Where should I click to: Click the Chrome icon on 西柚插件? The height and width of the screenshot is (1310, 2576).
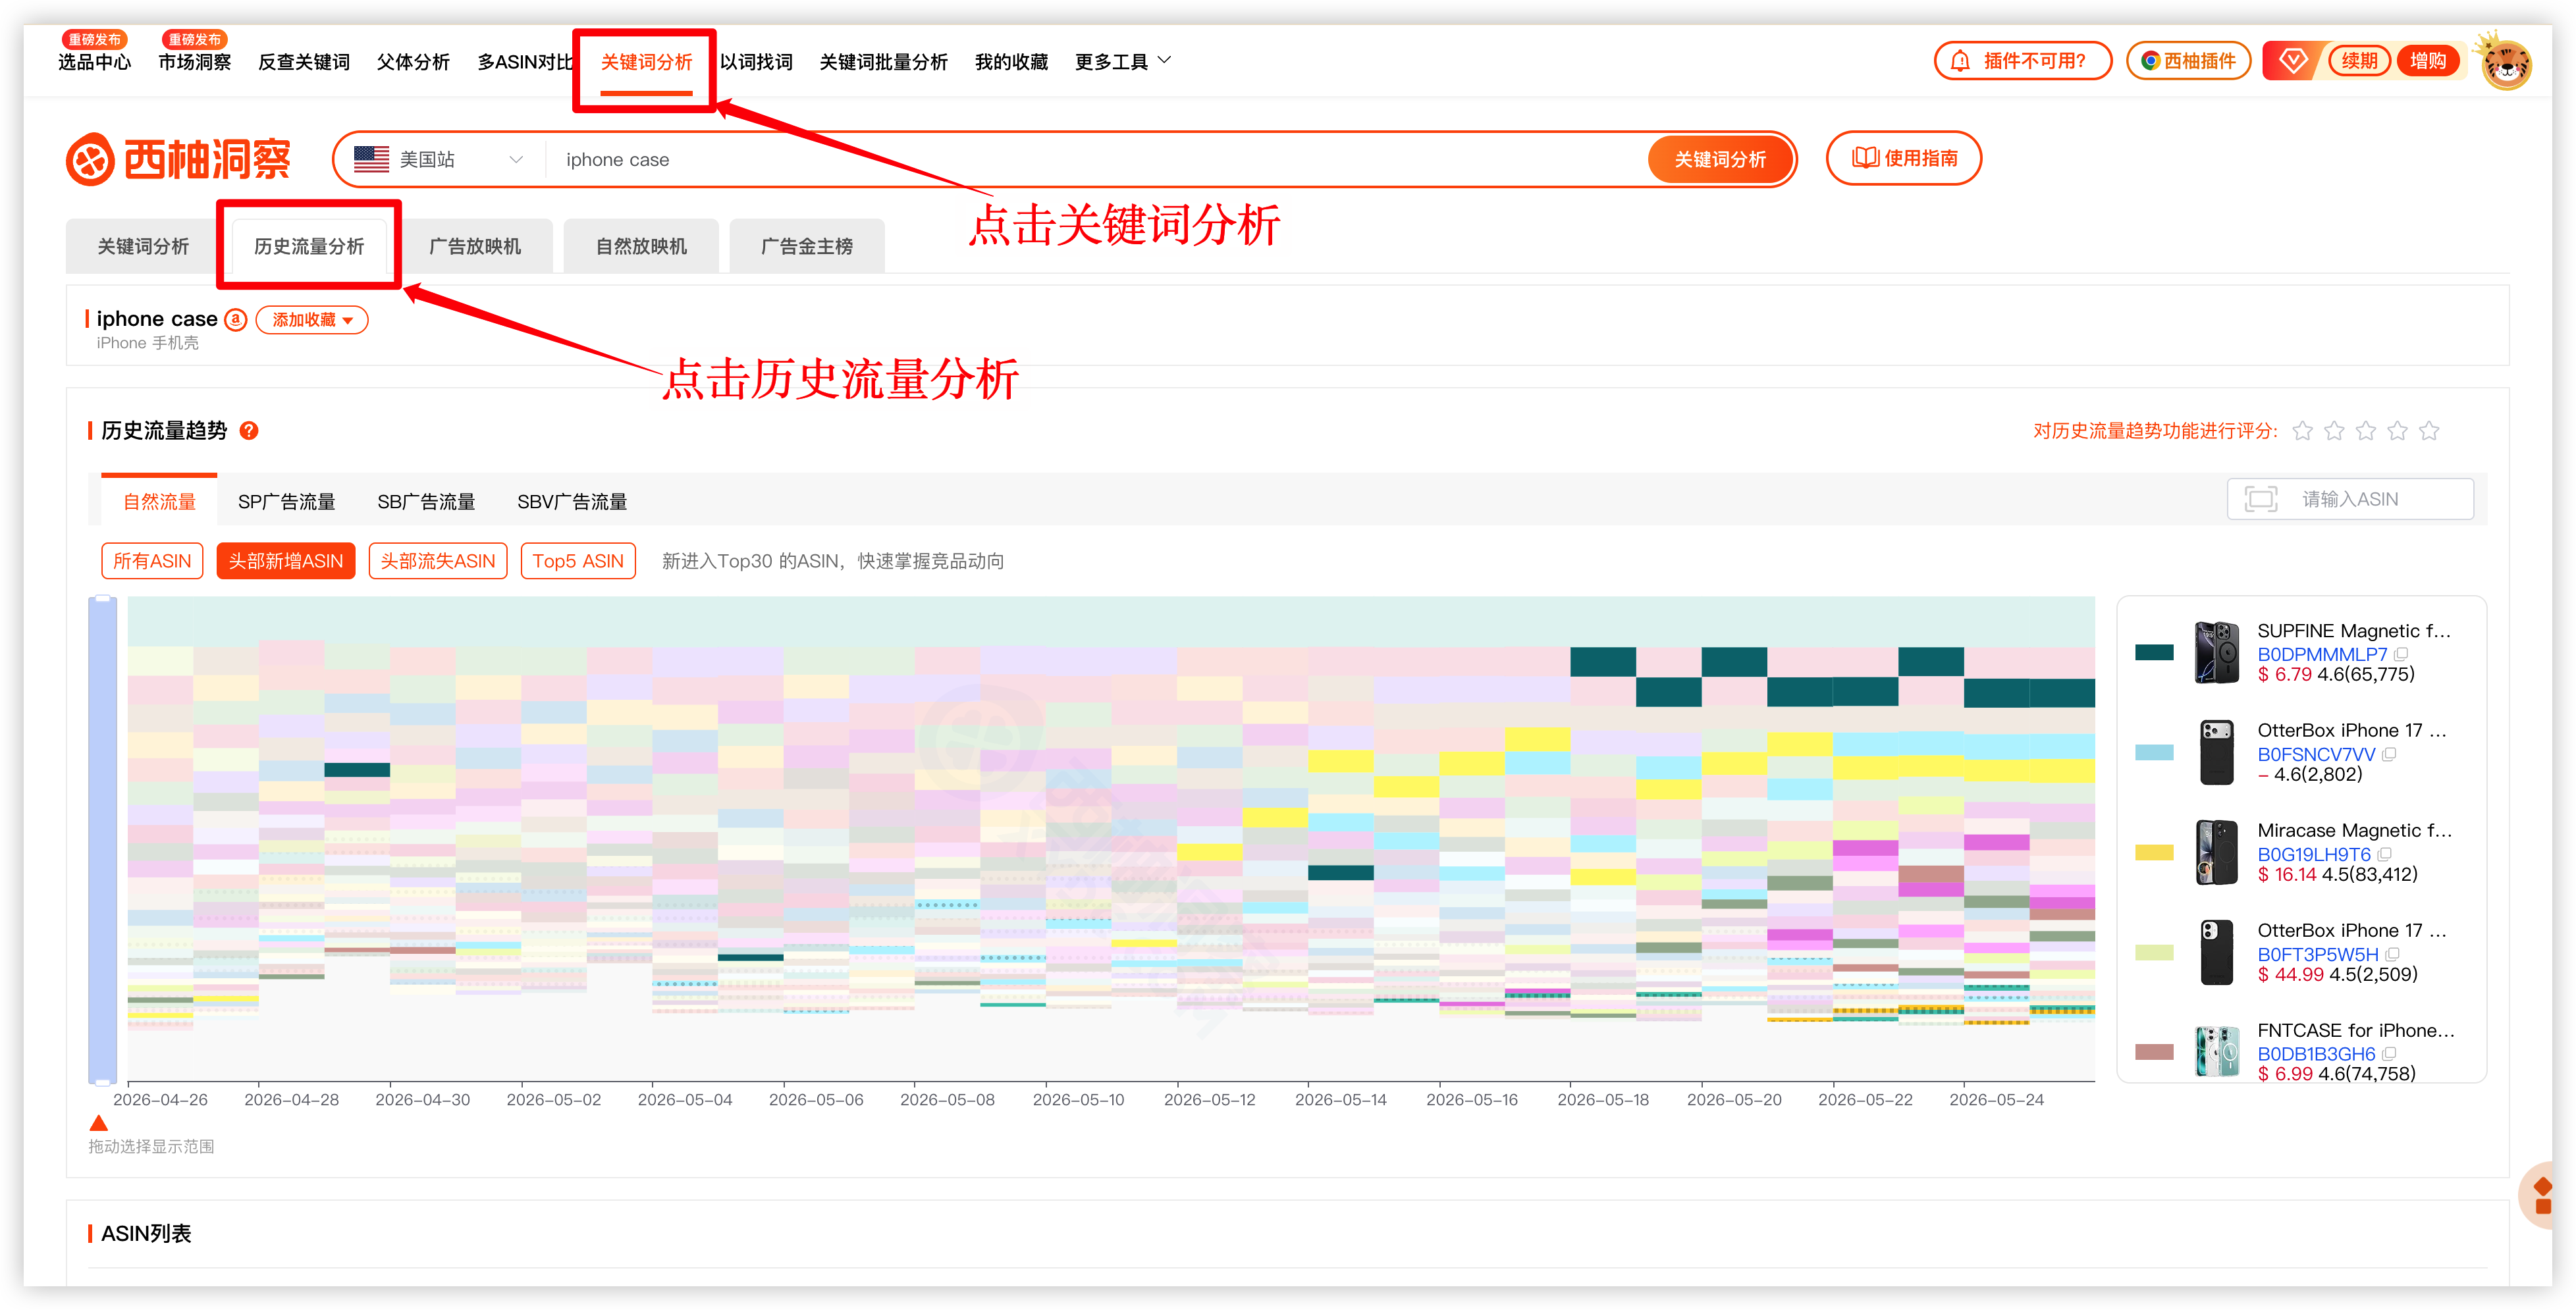pos(2150,61)
